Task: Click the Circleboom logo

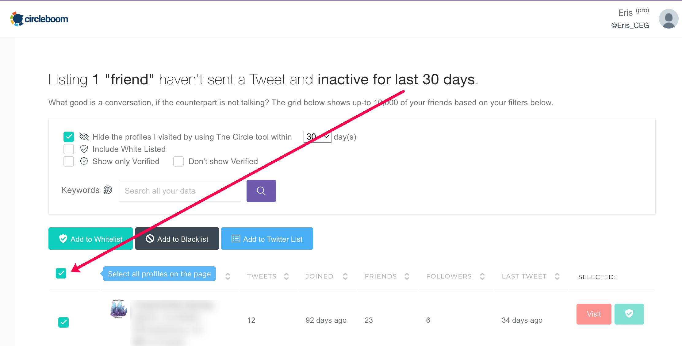Action: [x=39, y=19]
